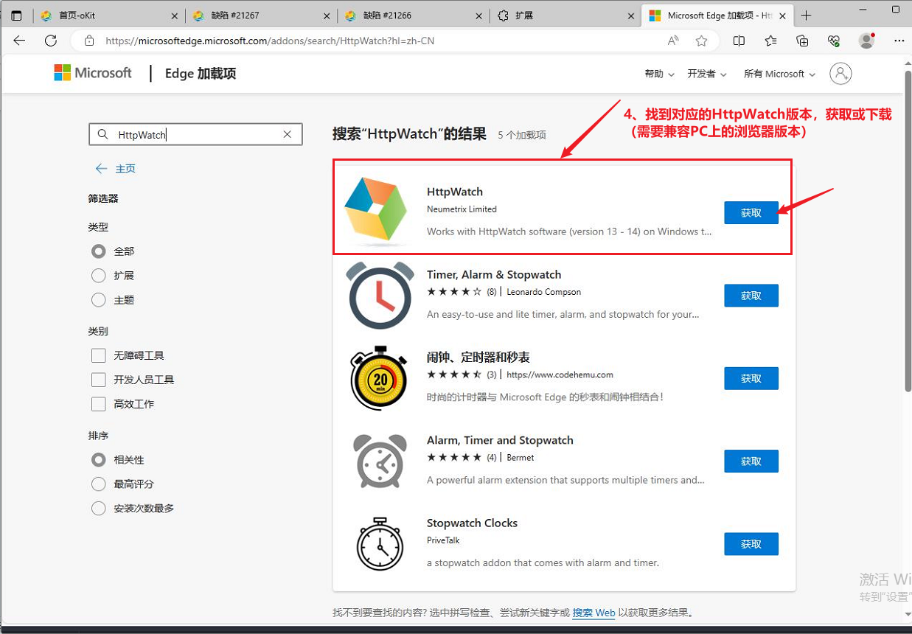912x634 pixels.
Task: Click 获取 for Alarm, Timer and Stopwatch
Action: click(751, 461)
